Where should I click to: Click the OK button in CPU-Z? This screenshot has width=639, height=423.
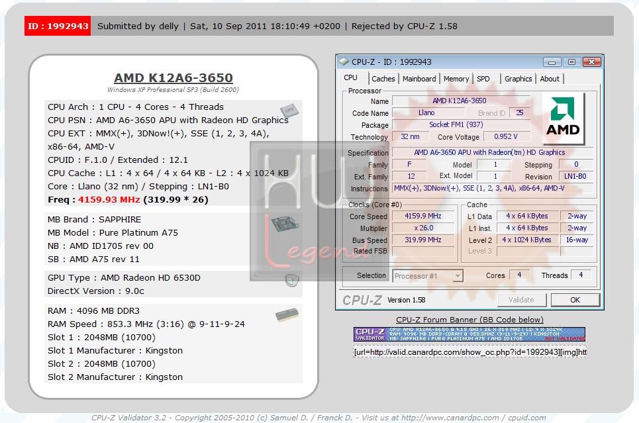pos(575,300)
